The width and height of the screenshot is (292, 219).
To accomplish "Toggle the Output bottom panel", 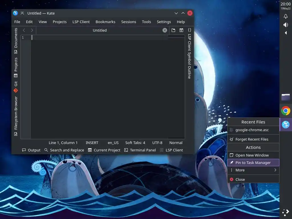I will (x=31, y=150).
